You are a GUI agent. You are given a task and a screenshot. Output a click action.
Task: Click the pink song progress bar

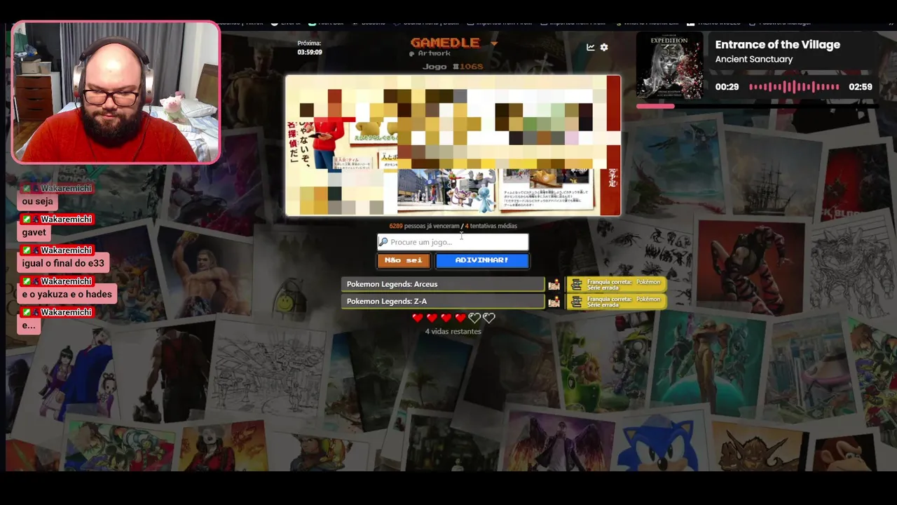coord(655,107)
